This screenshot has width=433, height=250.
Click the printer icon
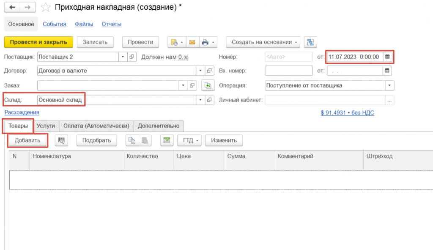(205, 42)
